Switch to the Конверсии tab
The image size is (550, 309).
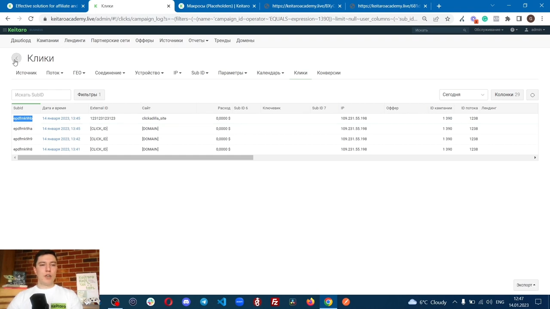329,73
